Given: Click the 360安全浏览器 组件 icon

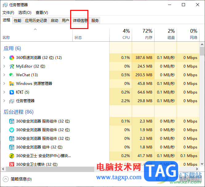Looking at the screenshot, I should click(x=12, y=147).
